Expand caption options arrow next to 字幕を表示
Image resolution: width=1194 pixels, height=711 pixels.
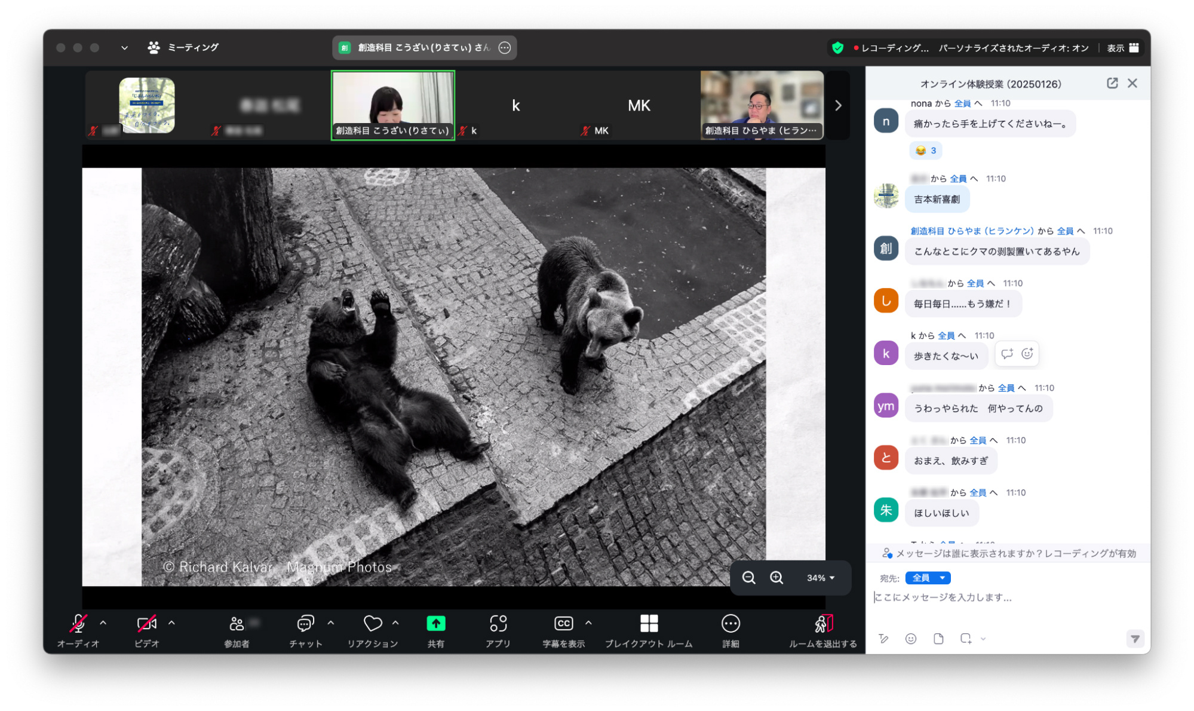(589, 623)
